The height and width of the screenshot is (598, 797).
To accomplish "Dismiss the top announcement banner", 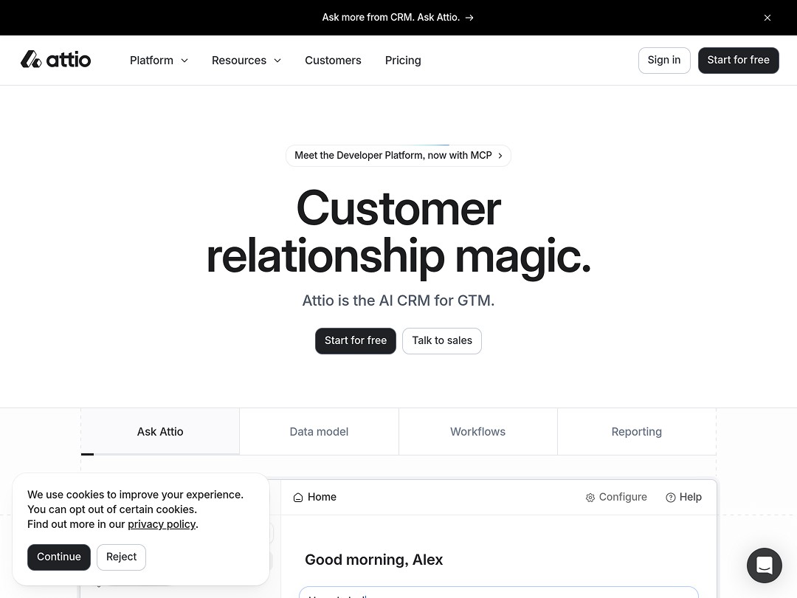I will (767, 17).
